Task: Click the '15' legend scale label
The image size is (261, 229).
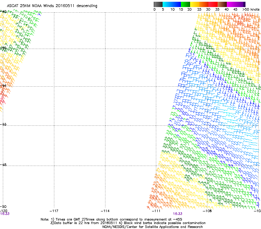Action: (x=181, y=10)
